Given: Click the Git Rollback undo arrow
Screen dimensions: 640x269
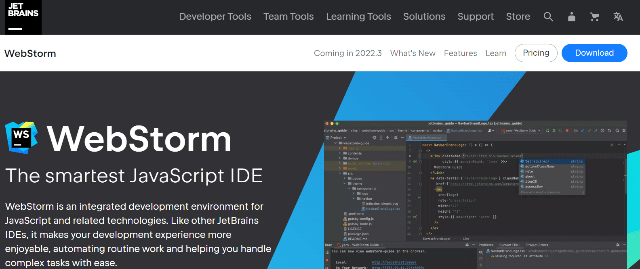Looking at the screenshot, I should [609, 131].
